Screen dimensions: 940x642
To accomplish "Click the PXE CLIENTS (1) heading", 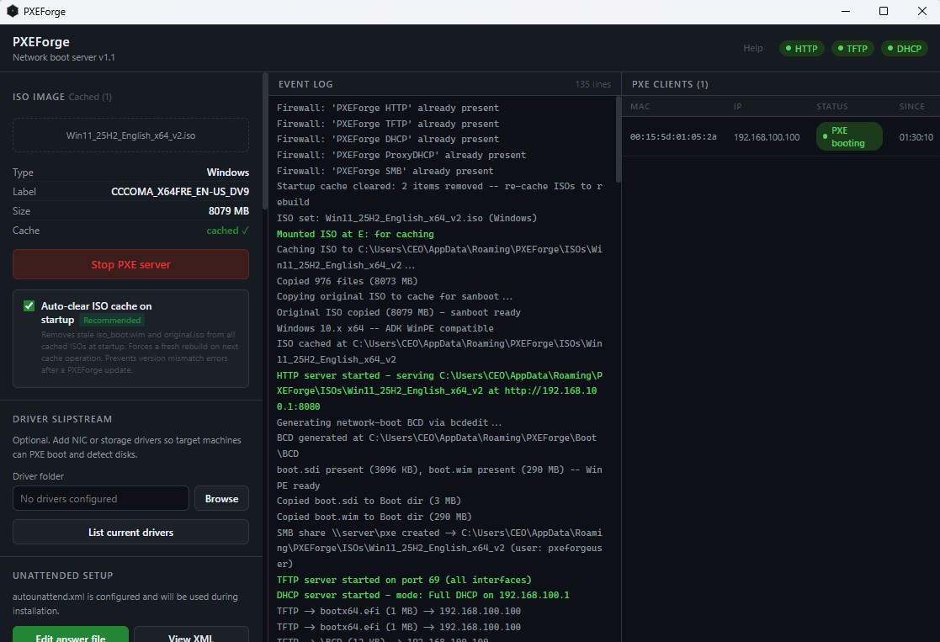I will coord(670,84).
